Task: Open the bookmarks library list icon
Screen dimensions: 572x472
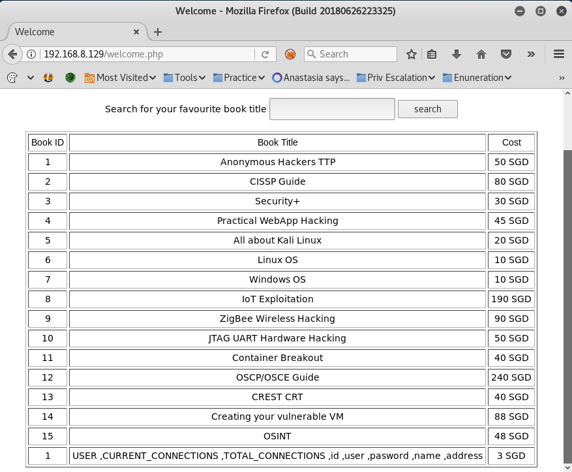Action: point(432,54)
